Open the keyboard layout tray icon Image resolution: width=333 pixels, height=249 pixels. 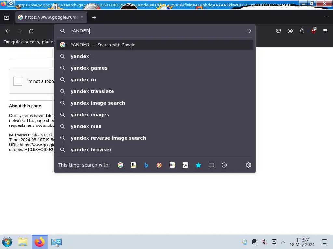coord(274,242)
